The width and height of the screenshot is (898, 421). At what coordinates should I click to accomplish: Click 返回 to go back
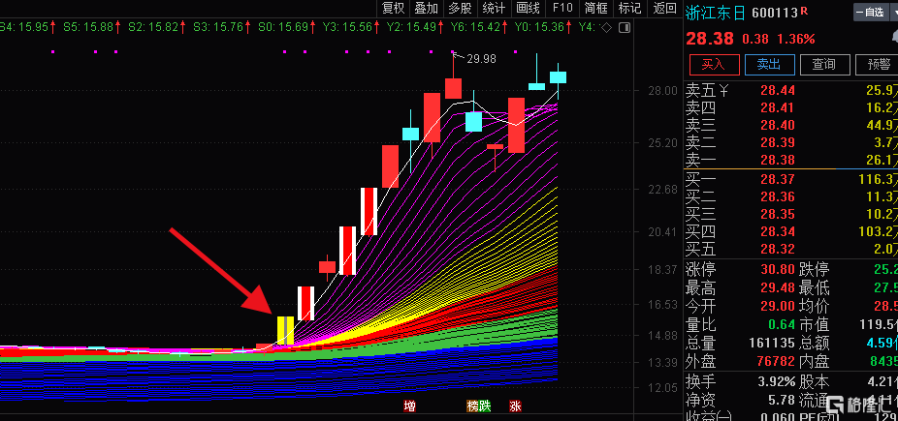coord(665,8)
